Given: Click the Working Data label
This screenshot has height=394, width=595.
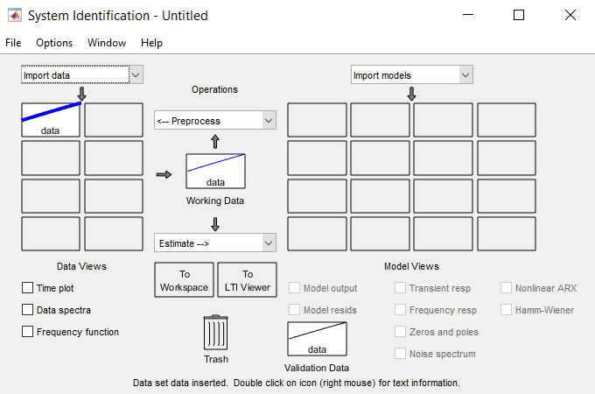Looking at the screenshot, I should [x=215, y=201].
